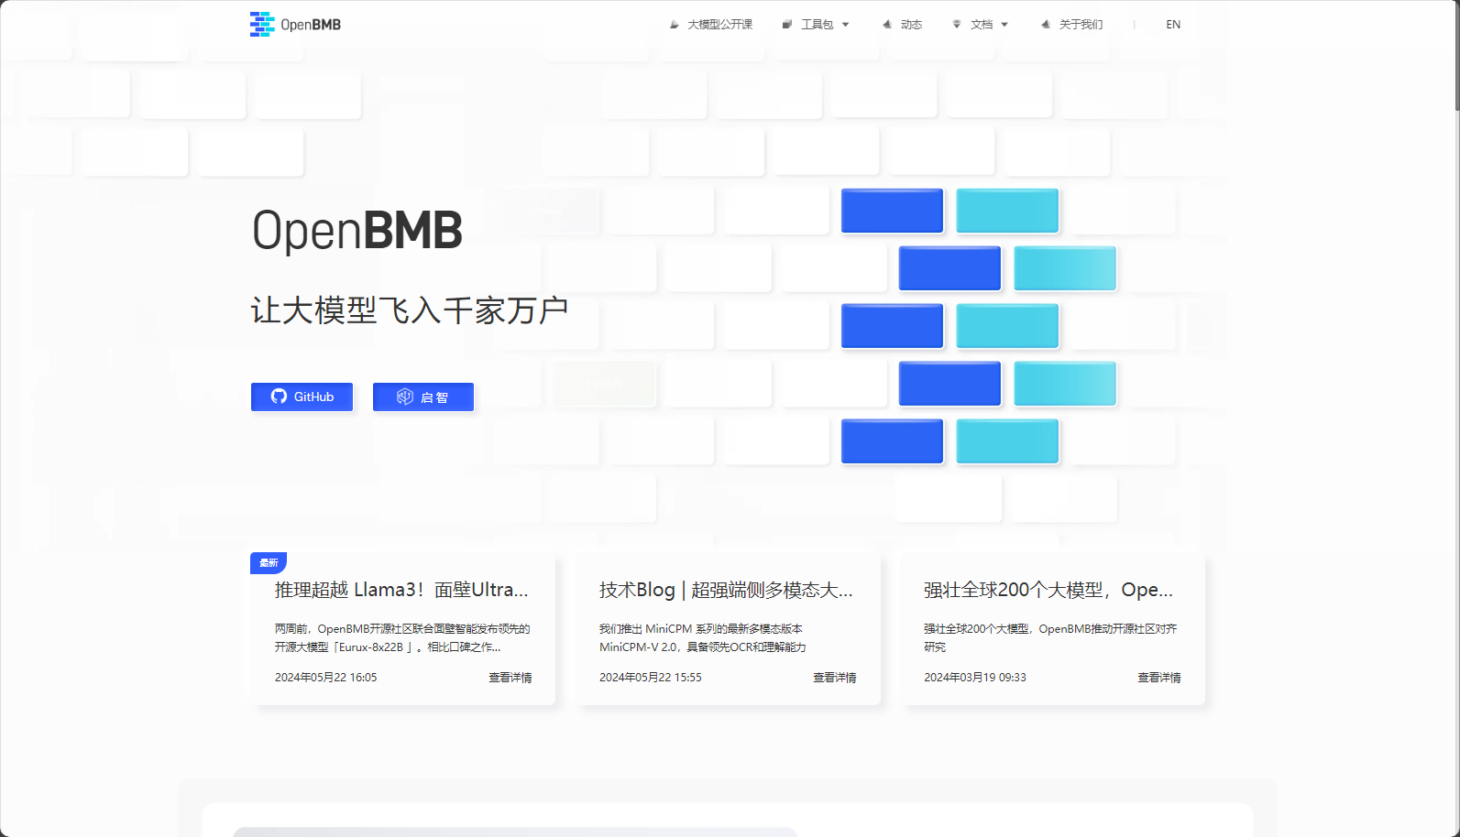The image size is (1460, 837).
Task: Expand the 工具包 dropdown arrow
Action: click(x=845, y=25)
